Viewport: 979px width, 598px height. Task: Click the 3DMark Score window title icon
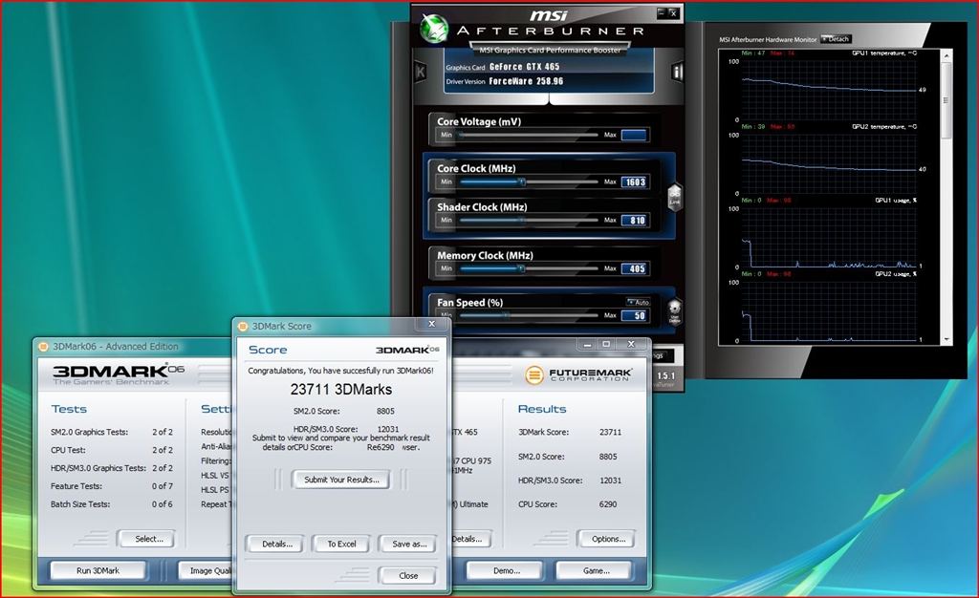click(243, 327)
